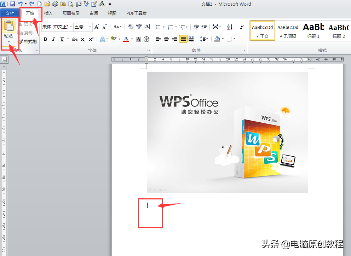Screen dimensions: 351x256
Task: Open the 宋体 font name dropdown
Action: (71, 27)
